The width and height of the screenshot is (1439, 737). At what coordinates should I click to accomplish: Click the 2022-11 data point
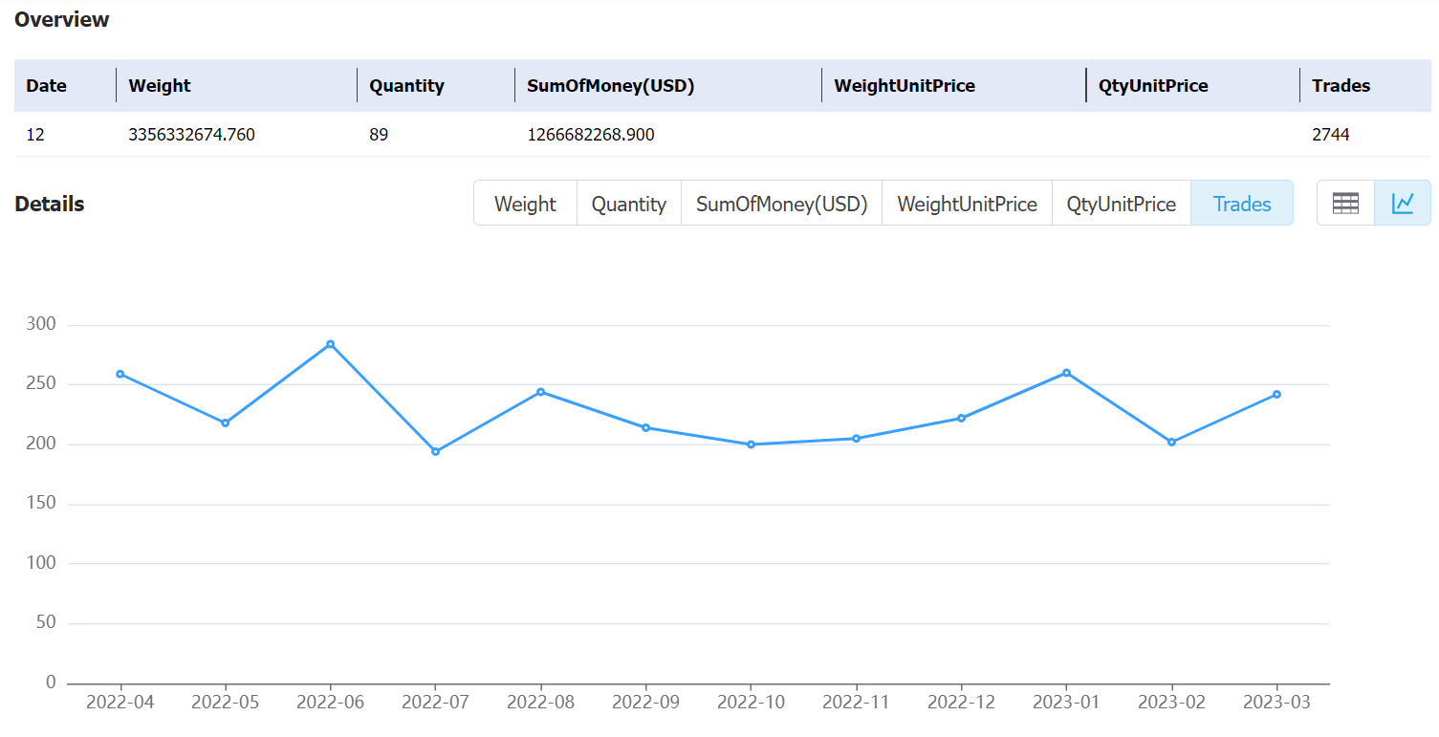tap(857, 439)
